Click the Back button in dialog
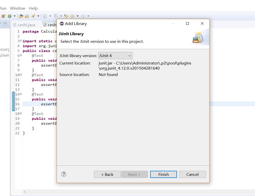This screenshot has height=196, width=255. pyautogui.click(x=107, y=174)
